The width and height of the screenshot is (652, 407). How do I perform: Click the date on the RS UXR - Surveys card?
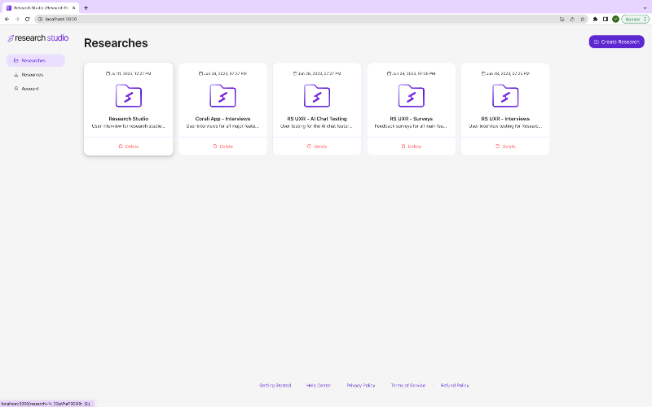tap(412, 73)
